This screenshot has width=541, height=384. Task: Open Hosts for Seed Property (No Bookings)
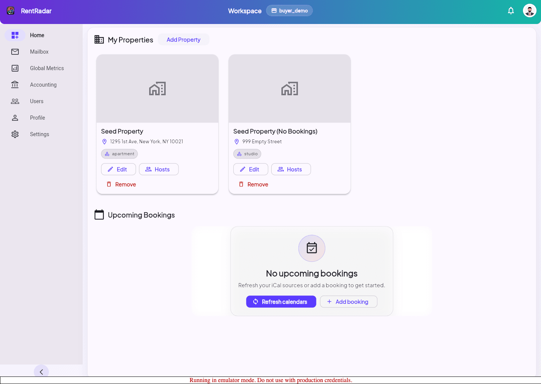[x=291, y=169]
